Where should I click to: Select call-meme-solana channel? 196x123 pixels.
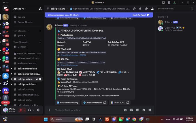(27, 69)
